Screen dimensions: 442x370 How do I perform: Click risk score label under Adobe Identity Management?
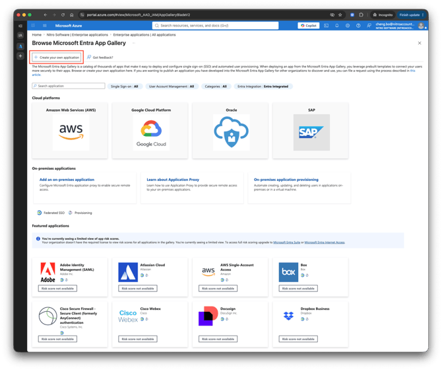pos(57,289)
